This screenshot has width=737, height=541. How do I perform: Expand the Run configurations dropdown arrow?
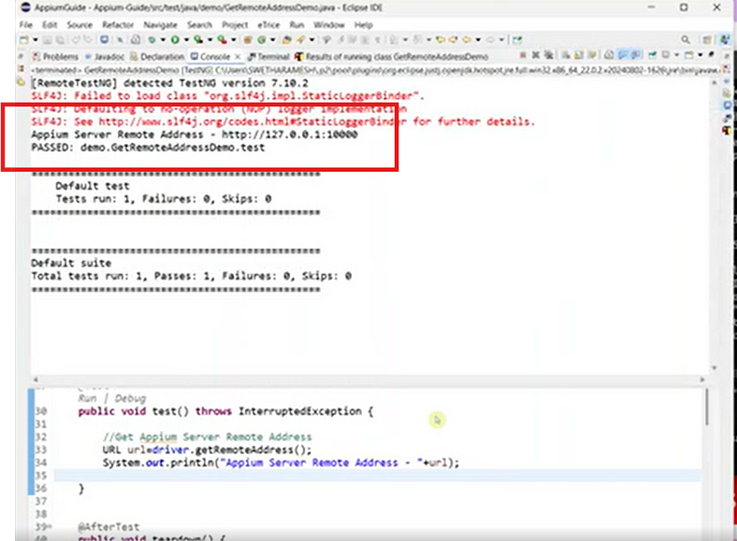(x=186, y=40)
